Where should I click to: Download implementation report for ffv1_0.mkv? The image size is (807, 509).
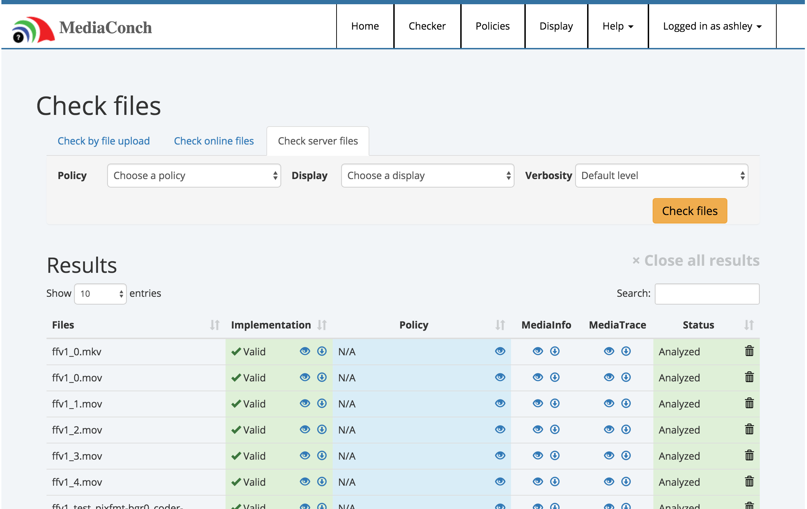click(x=322, y=351)
